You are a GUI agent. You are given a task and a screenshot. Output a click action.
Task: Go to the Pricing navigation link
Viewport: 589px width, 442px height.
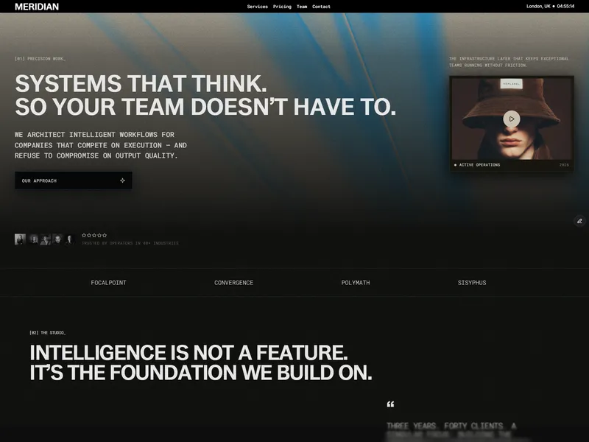[282, 7]
